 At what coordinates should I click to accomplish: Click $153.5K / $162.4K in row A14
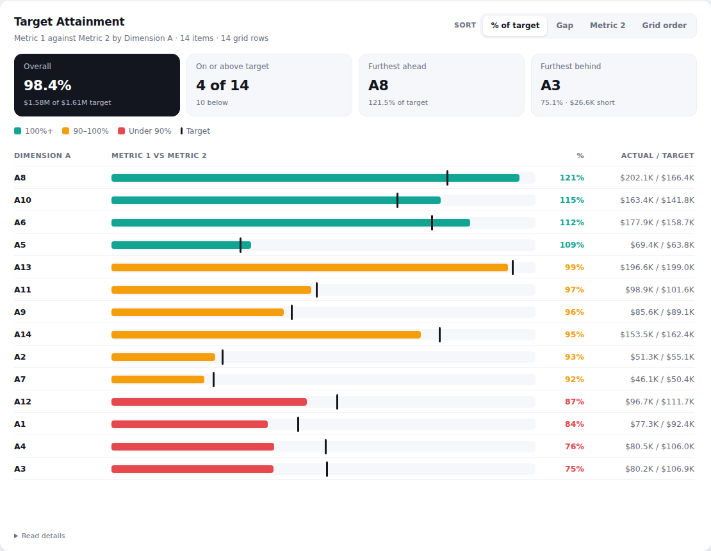pos(657,335)
